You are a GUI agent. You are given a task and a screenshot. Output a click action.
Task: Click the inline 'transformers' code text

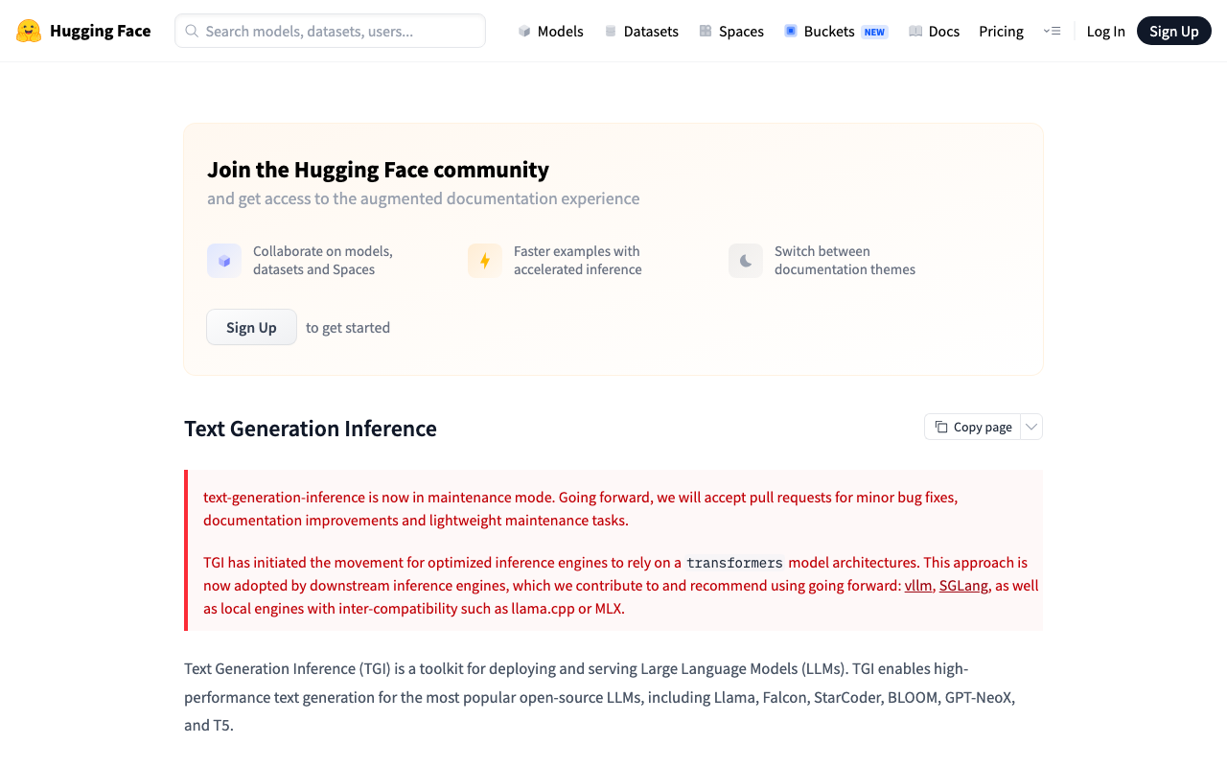[x=734, y=563]
